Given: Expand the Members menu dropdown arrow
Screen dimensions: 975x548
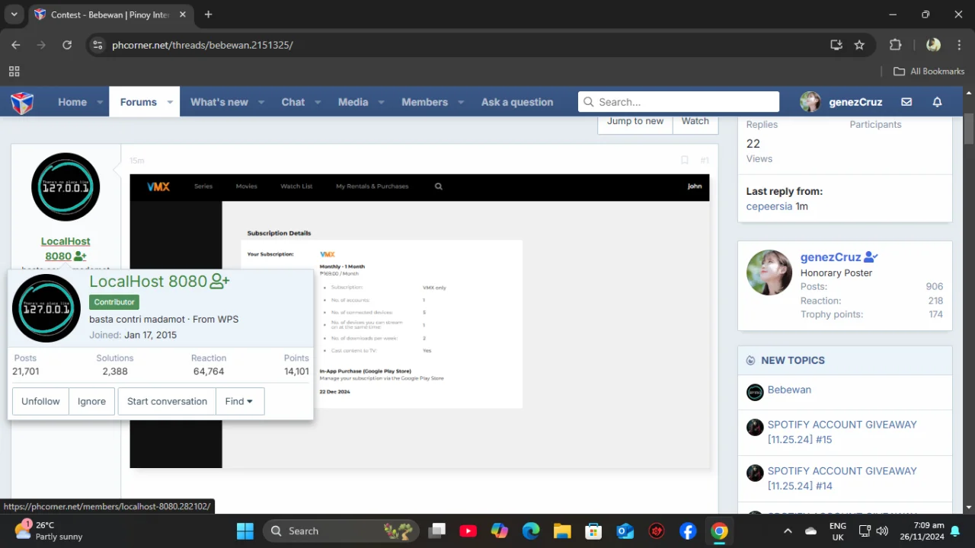Looking at the screenshot, I should pos(460,102).
